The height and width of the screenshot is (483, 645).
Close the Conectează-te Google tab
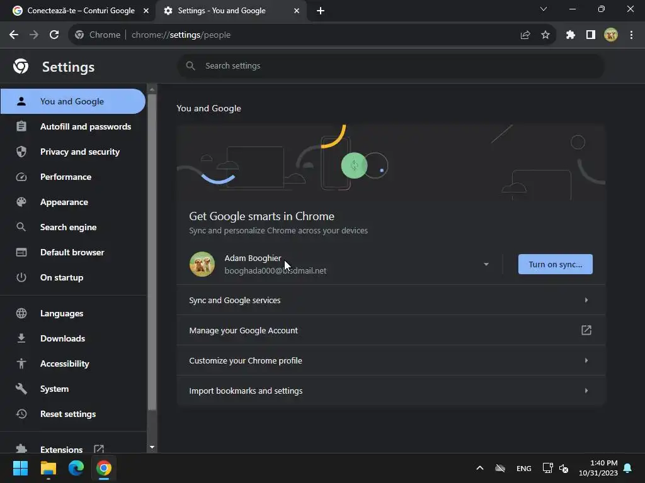(x=146, y=11)
